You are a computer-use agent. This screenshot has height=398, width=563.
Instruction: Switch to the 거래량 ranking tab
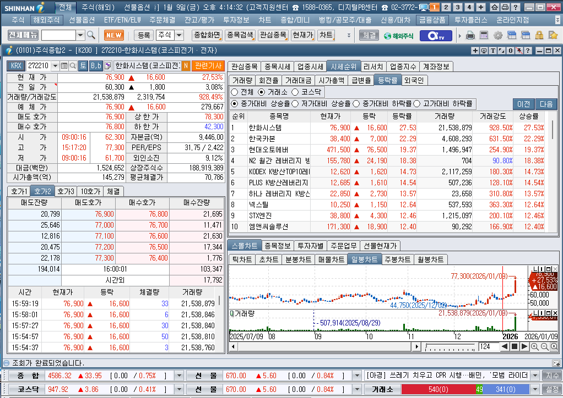pyautogui.click(x=242, y=80)
